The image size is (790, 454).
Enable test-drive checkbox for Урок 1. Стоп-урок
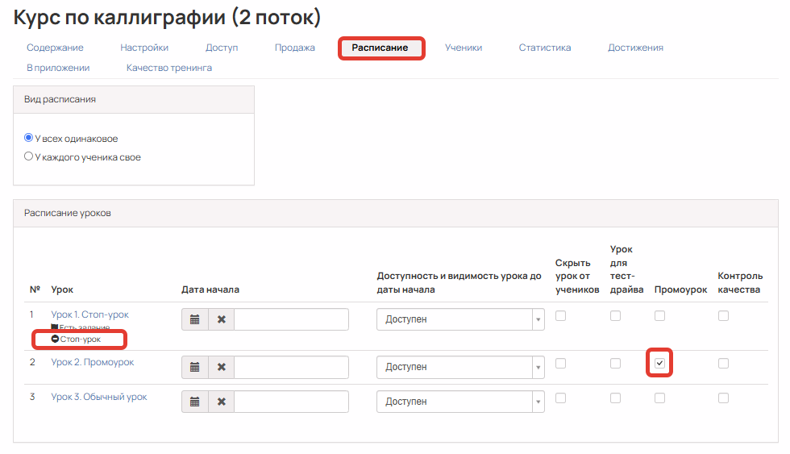[x=615, y=316]
